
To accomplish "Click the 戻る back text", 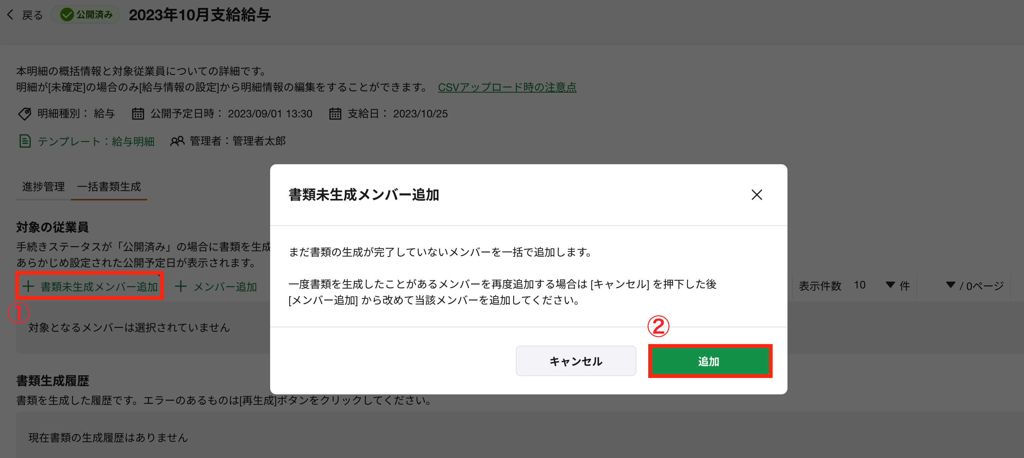I will coord(32,15).
